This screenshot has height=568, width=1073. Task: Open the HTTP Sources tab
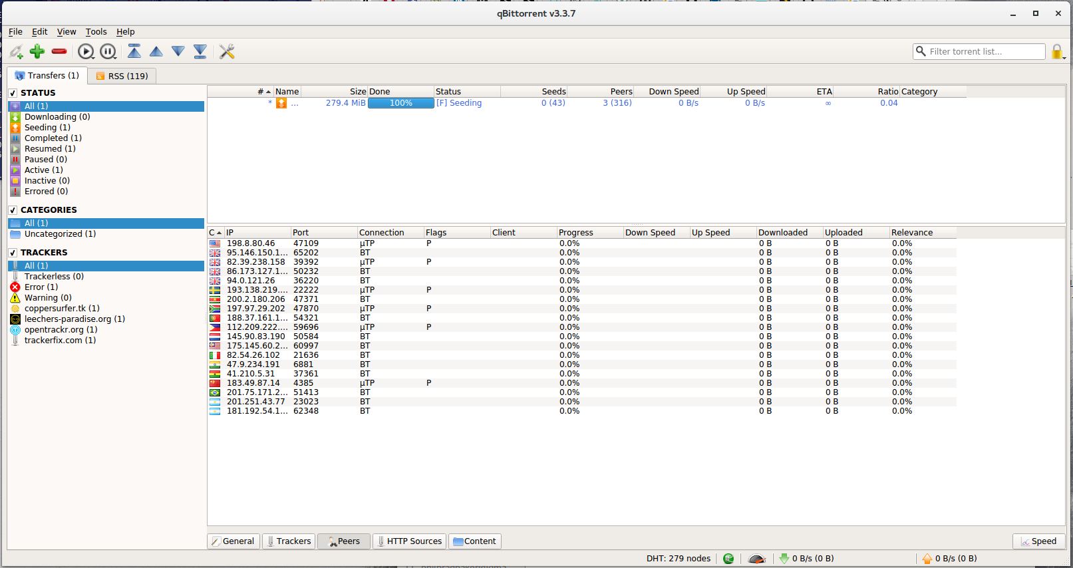tap(408, 541)
